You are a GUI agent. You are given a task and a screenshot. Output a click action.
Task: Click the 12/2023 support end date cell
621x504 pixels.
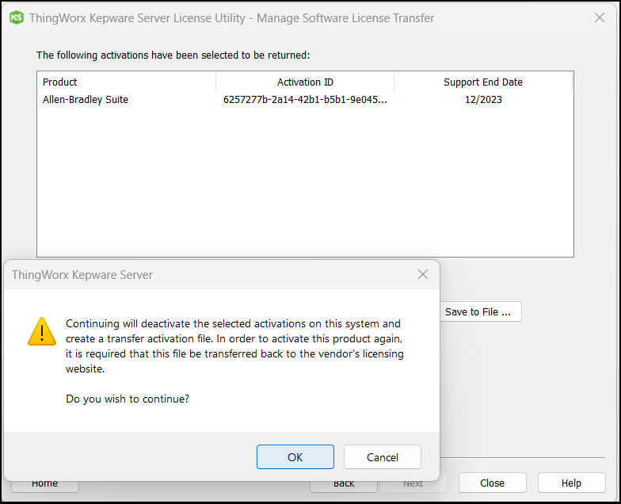483,100
